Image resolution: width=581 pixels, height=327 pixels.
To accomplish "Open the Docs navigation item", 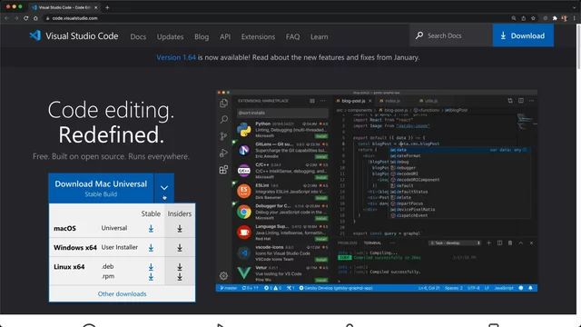I will point(138,36).
